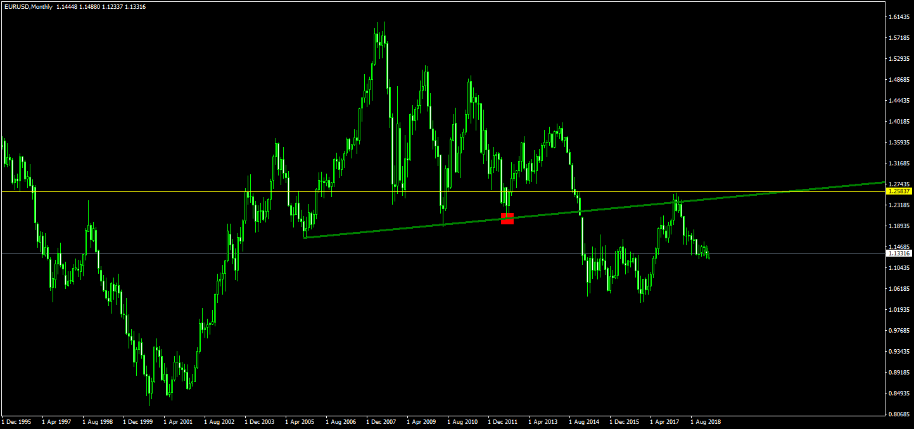Click the 0.93435 price axis label
914x429 pixels.
899,352
